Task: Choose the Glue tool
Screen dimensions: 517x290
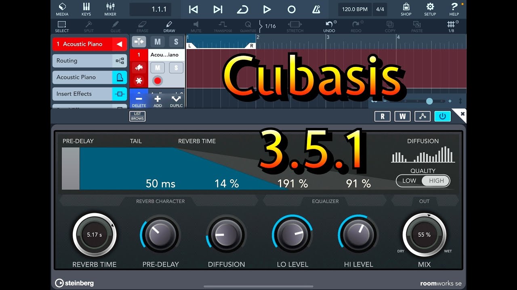Action: pyautogui.click(x=116, y=27)
